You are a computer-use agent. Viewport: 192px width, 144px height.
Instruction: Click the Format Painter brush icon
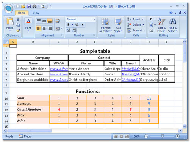pos(18,30)
